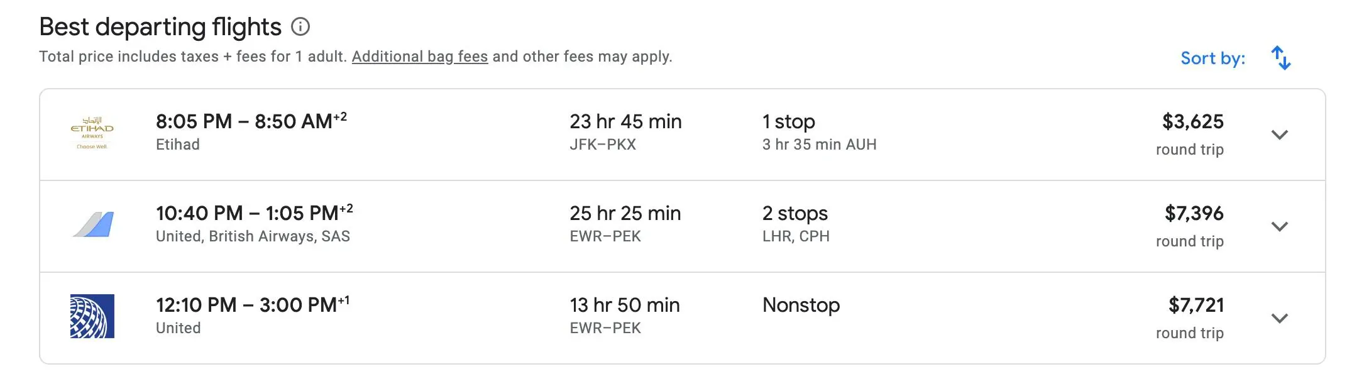Image resolution: width=1369 pixels, height=391 pixels.
Task: Select the 10:40 PM United, British Airways flight
Action: pos(254,213)
